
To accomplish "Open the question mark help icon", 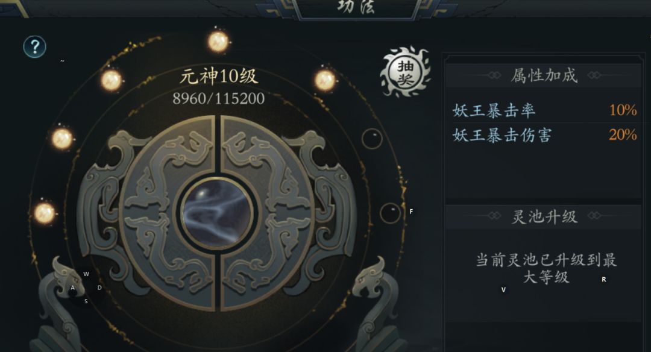I will click(x=34, y=46).
